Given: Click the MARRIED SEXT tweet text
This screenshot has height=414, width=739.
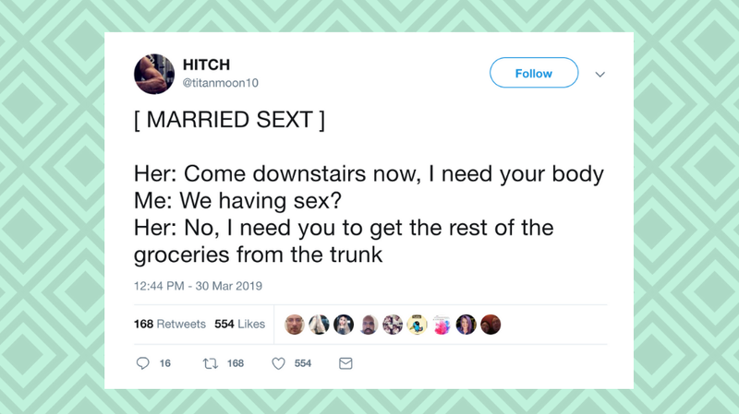Looking at the screenshot, I should coord(229,120).
